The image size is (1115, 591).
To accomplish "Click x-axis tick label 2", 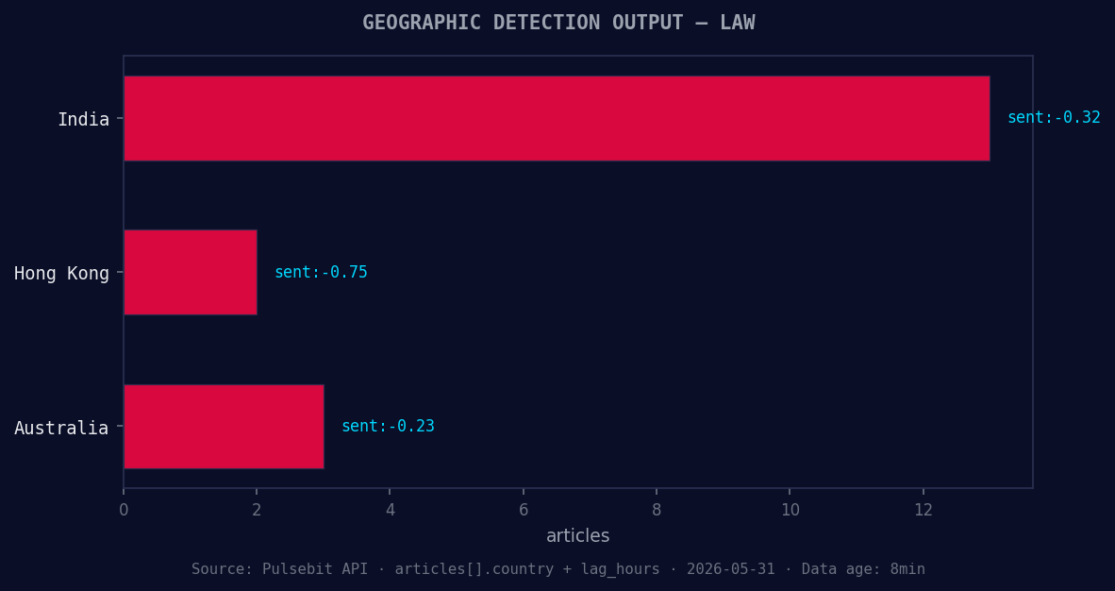I will point(257,510).
